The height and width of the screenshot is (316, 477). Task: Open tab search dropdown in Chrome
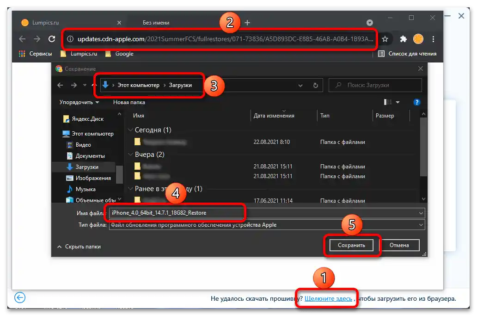pyautogui.click(x=370, y=23)
